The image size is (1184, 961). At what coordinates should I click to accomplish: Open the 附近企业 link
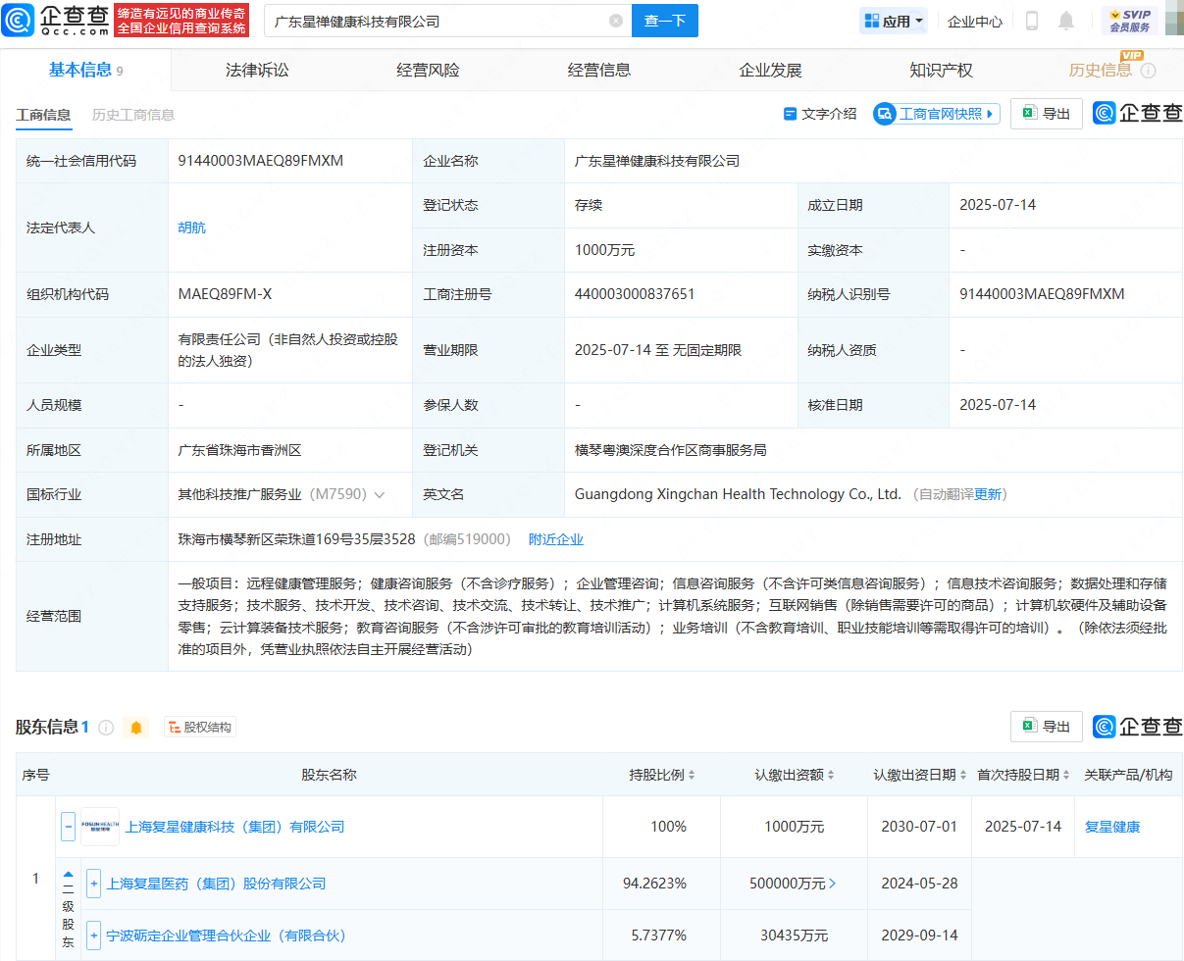(x=556, y=539)
